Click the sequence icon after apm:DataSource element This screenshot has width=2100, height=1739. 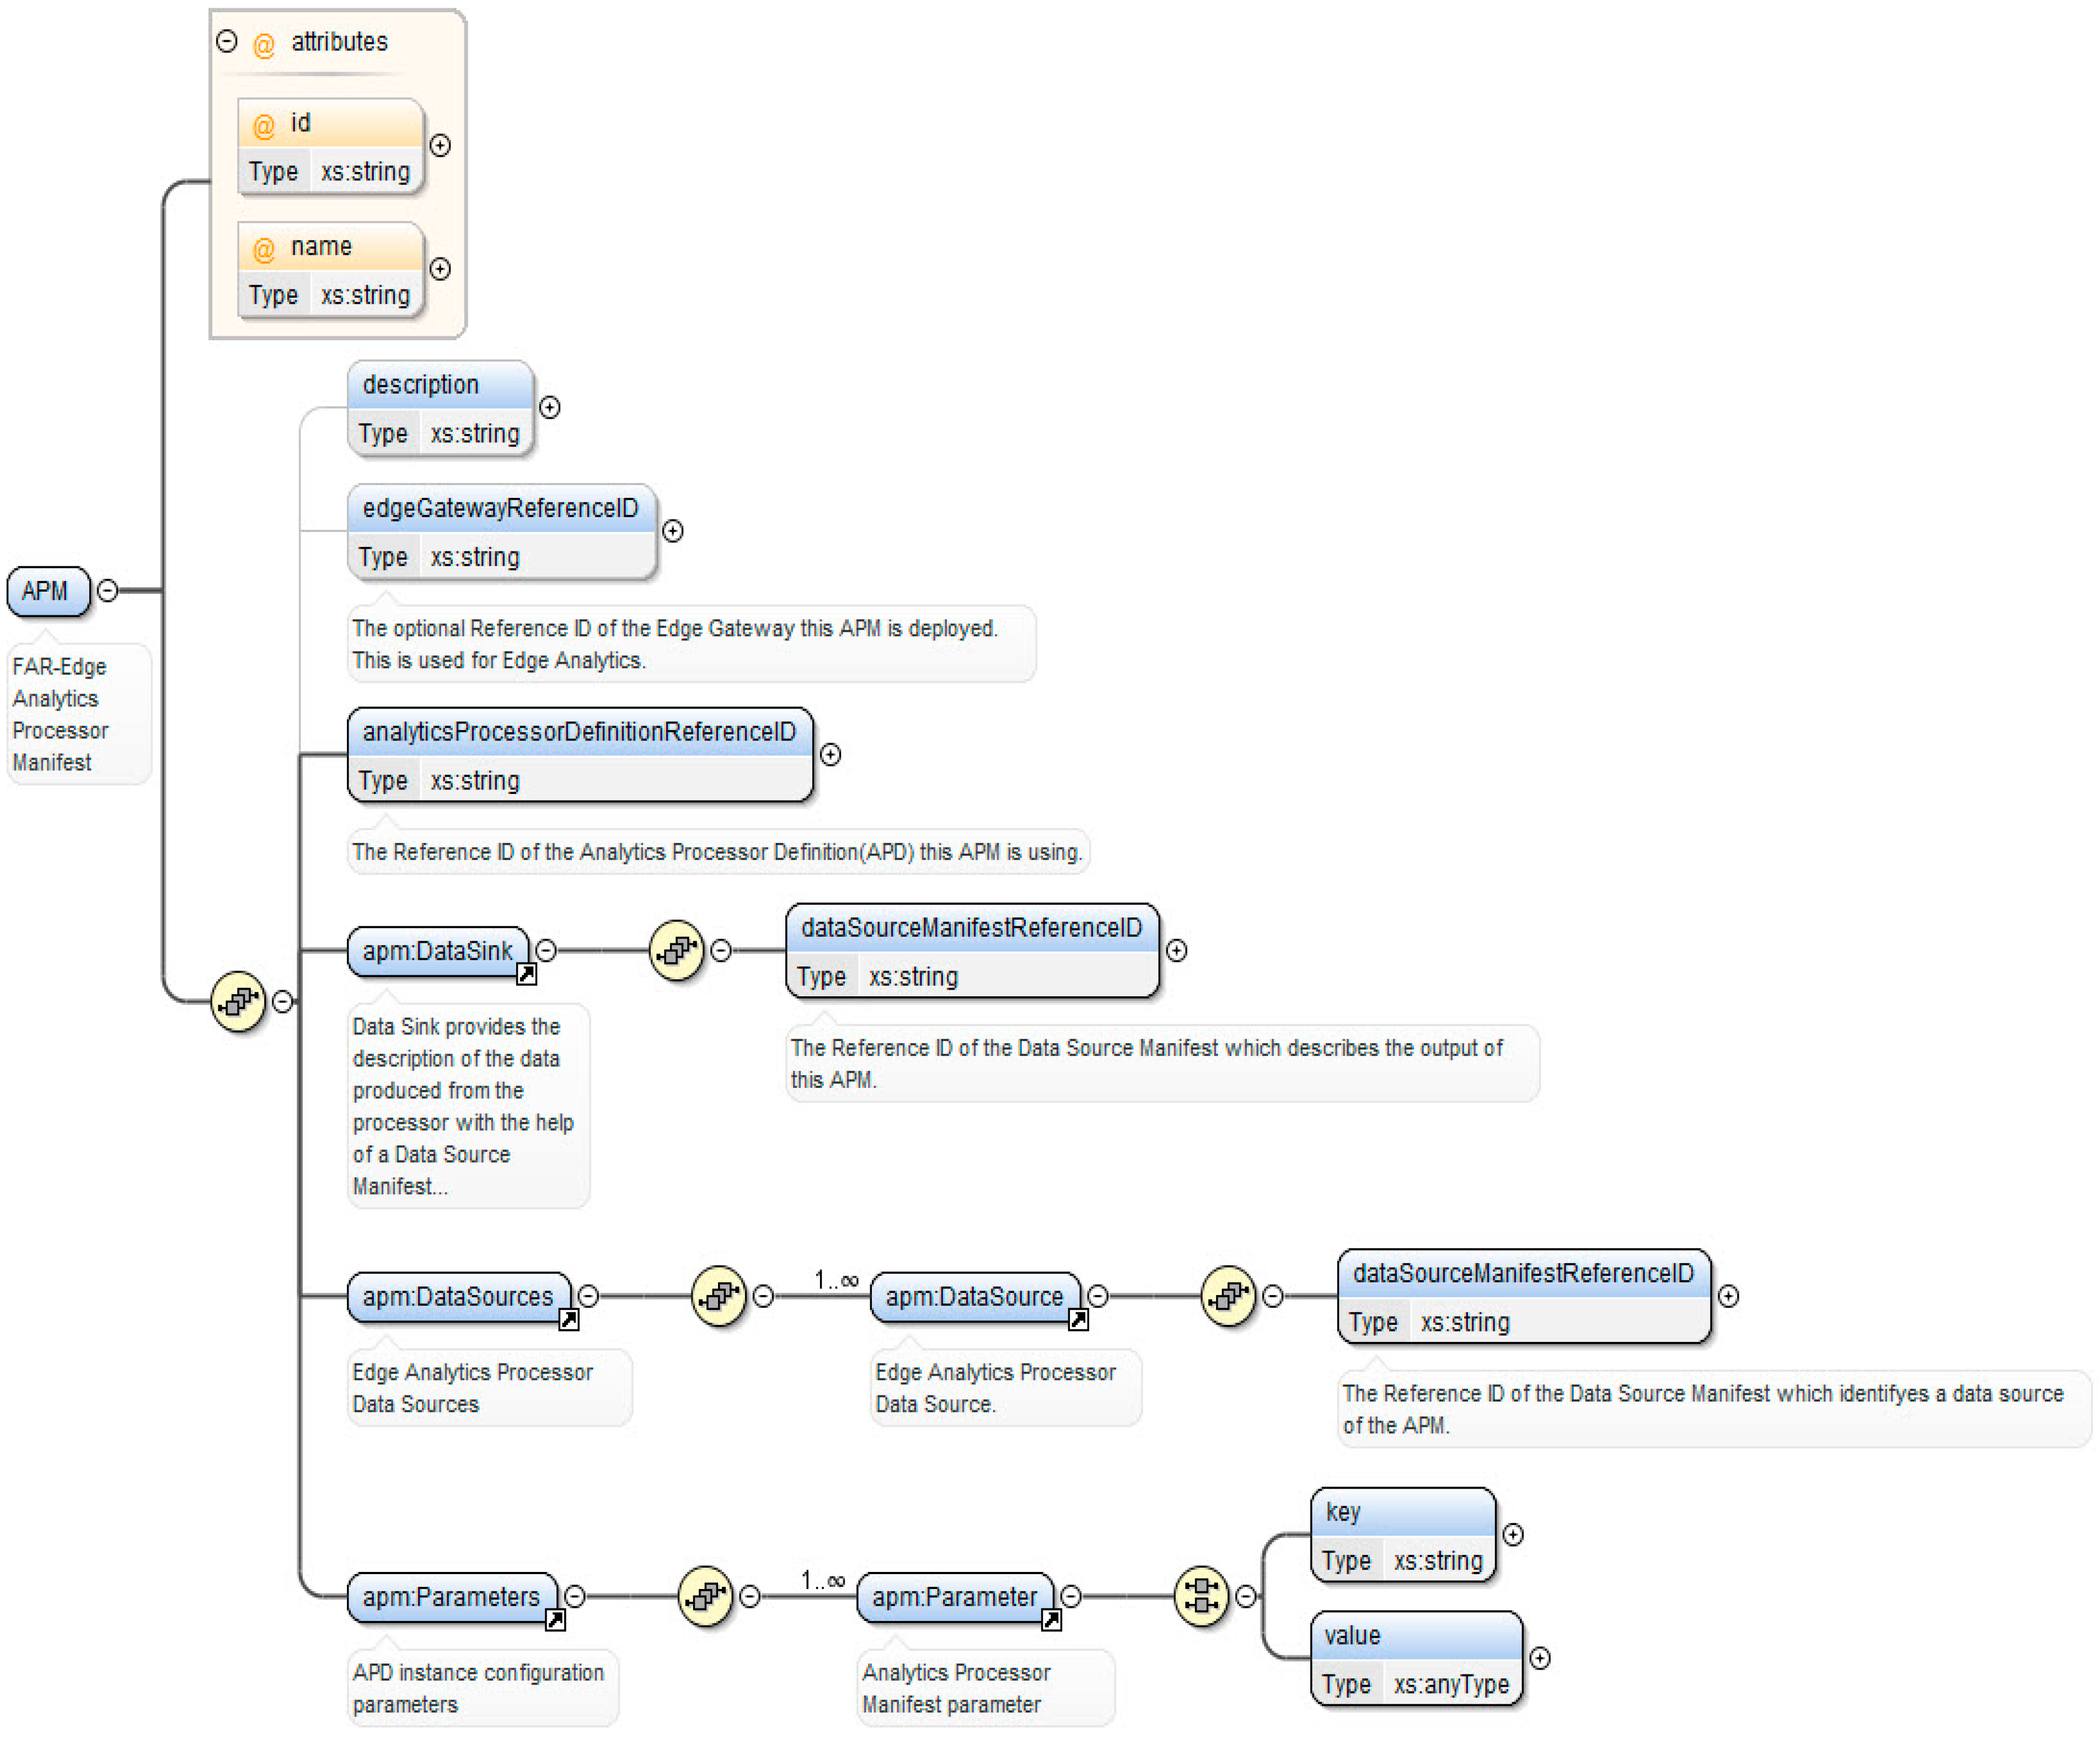(x=1228, y=1296)
